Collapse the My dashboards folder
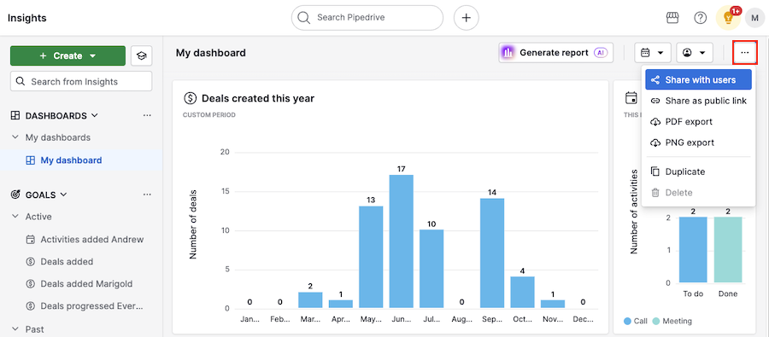This screenshot has width=769, height=337. (x=15, y=137)
